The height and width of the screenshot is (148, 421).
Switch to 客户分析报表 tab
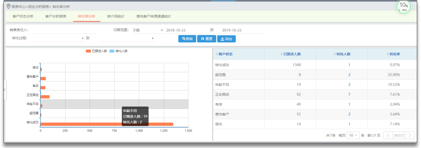[x=56, y=16]
